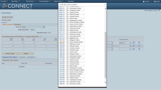Click the Submit button
The image size is (161, 90).
[26, 53]
